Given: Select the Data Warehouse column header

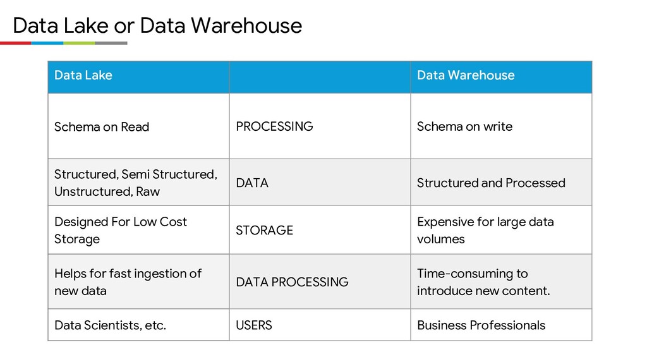Looking at the screenshot, I should tap(501, 77).
